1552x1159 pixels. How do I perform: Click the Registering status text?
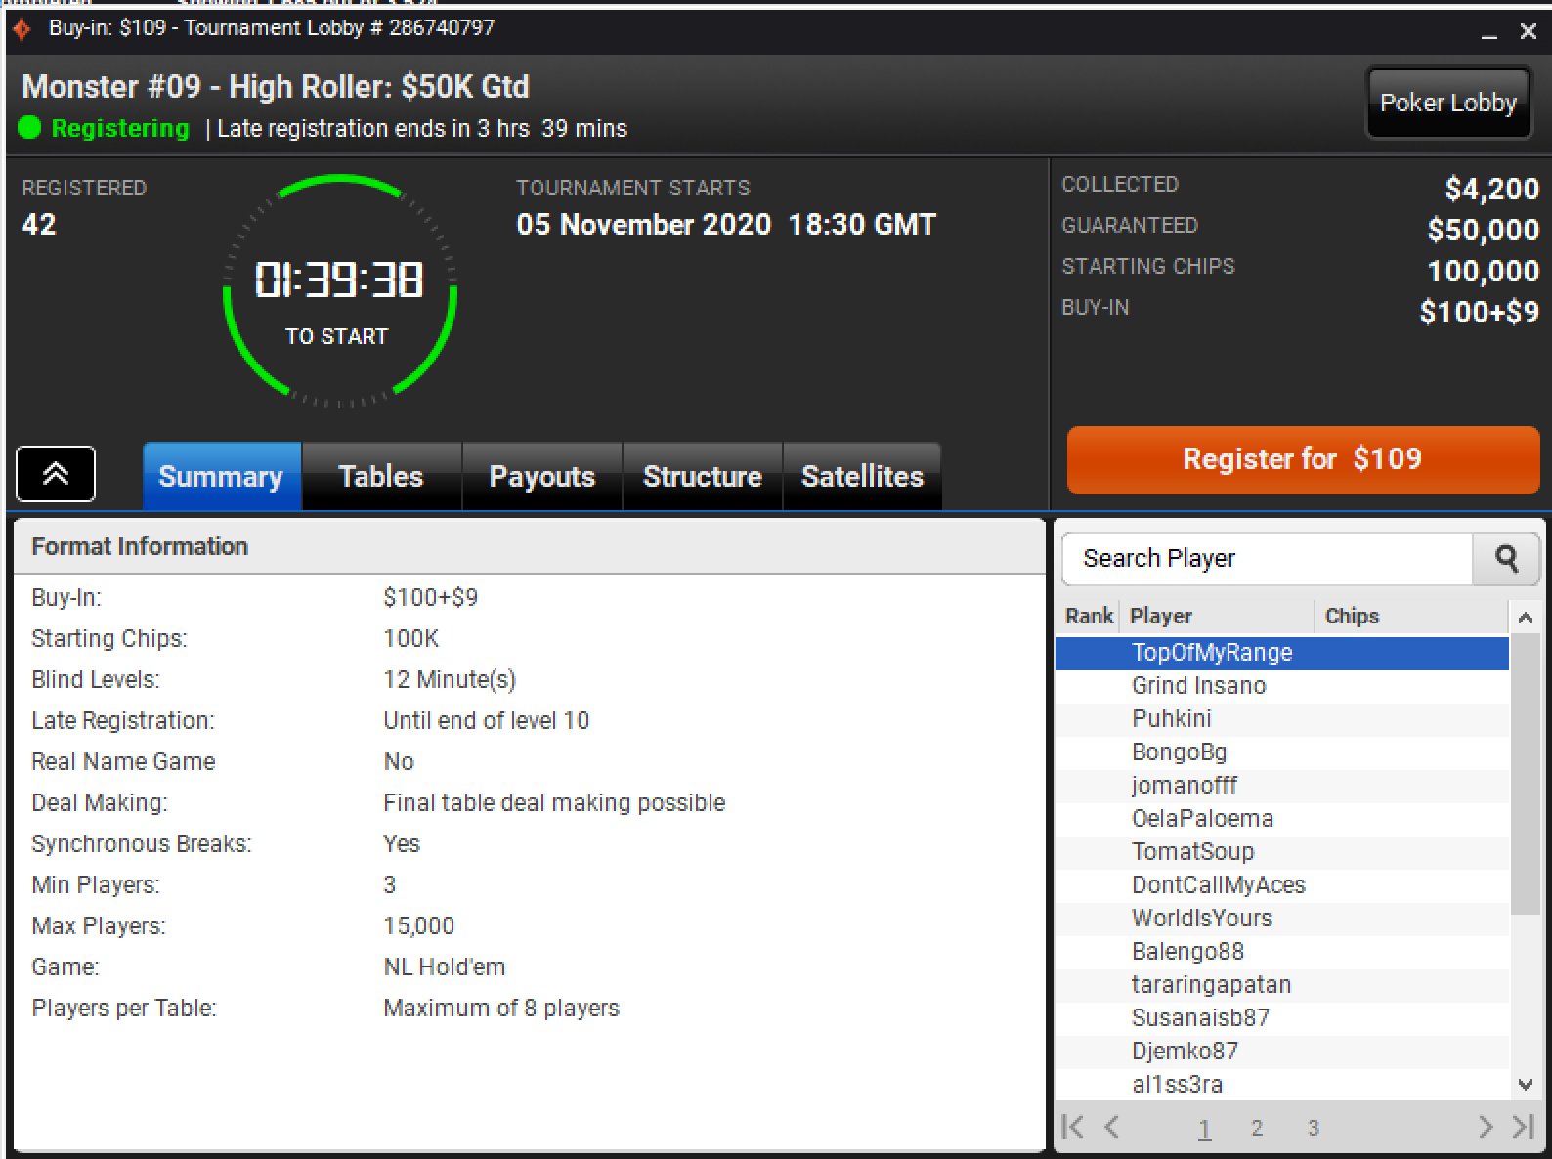click(x=120, y=128)
